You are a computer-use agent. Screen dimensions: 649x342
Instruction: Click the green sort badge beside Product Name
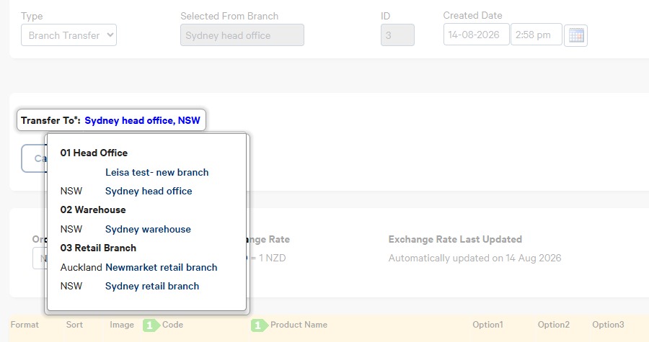pos(259,325)
